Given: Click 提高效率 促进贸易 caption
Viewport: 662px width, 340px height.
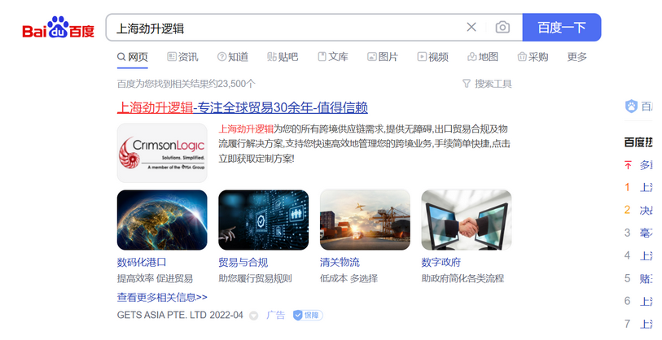Looking at the screenshot, I should (x=155, y=279).
